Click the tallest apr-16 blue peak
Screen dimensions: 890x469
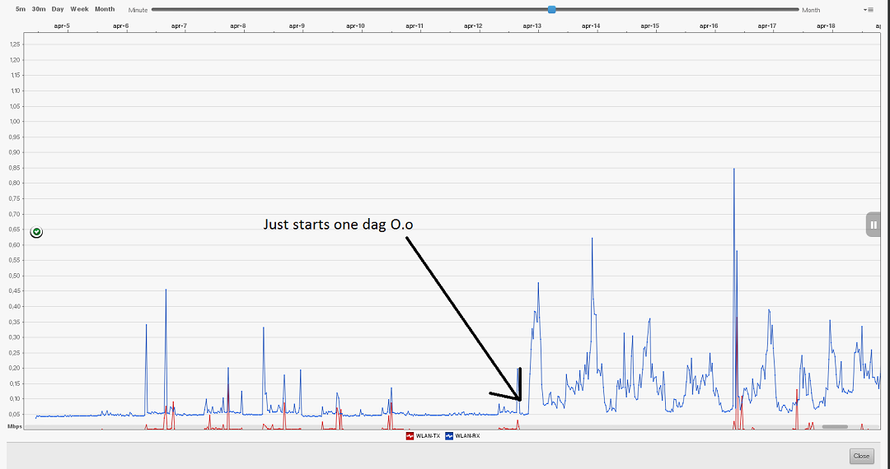click(734, 169)
